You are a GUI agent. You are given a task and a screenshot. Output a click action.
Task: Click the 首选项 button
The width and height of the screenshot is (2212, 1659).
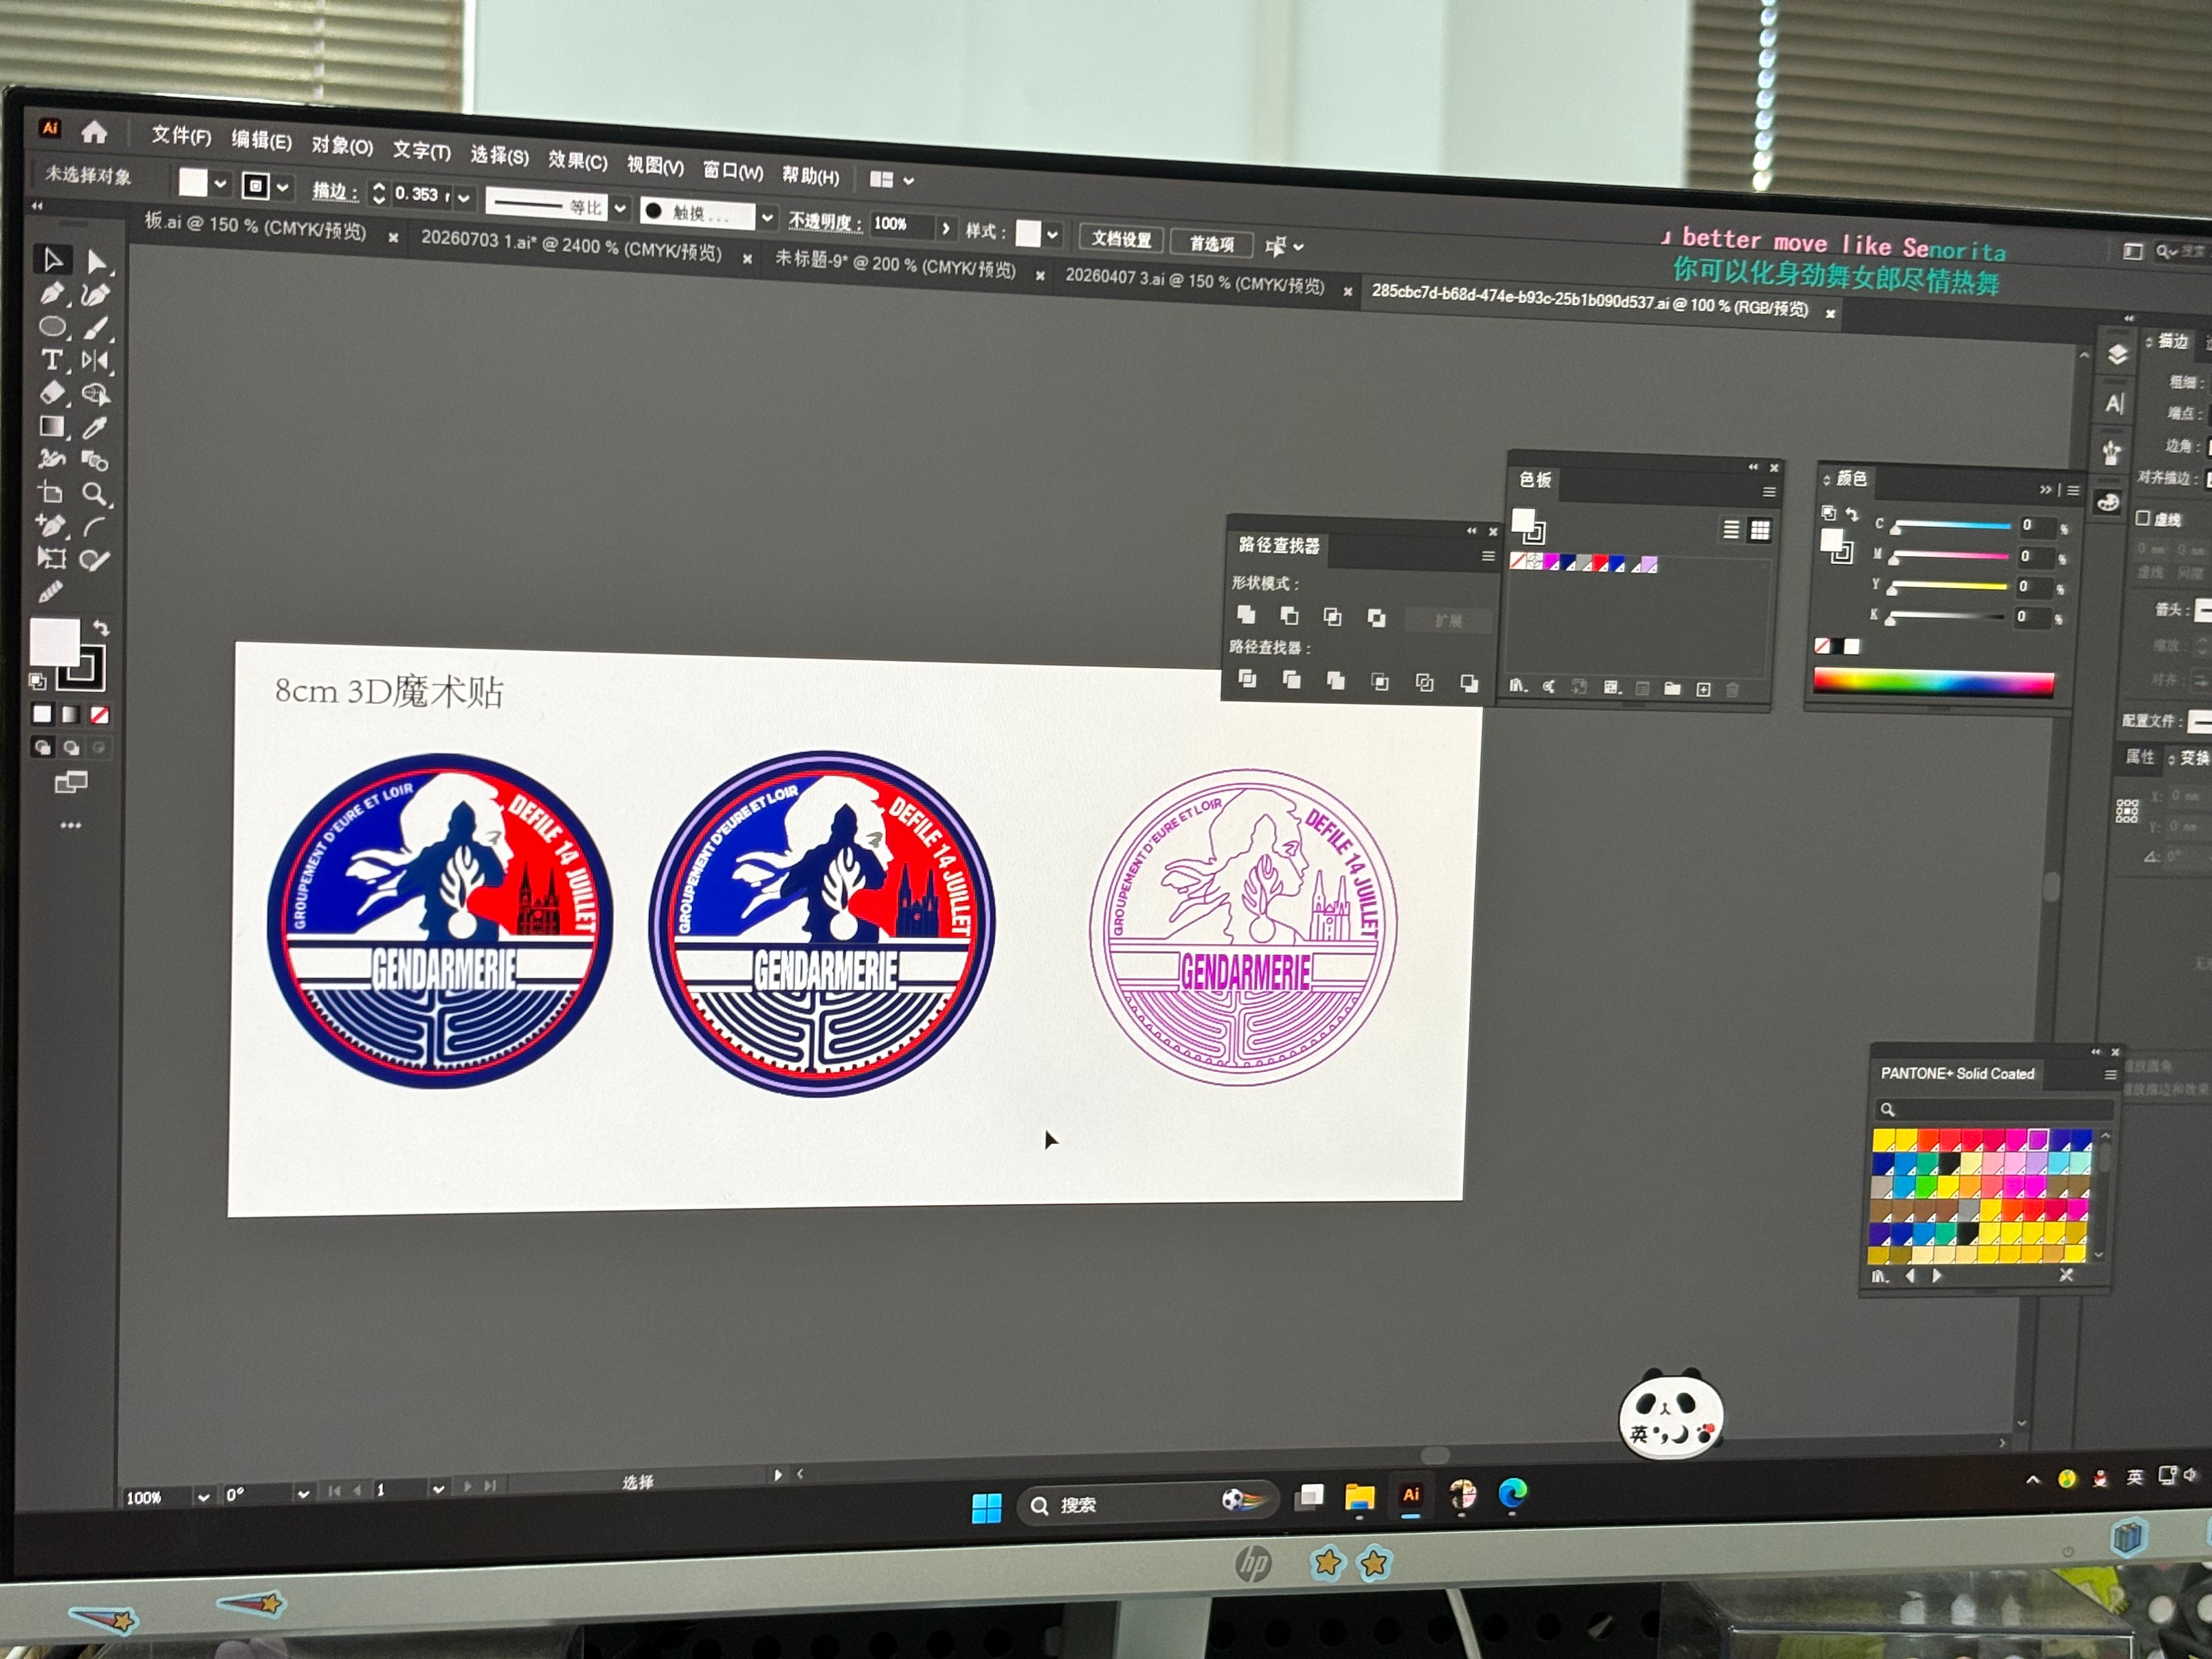point(1211,243)
